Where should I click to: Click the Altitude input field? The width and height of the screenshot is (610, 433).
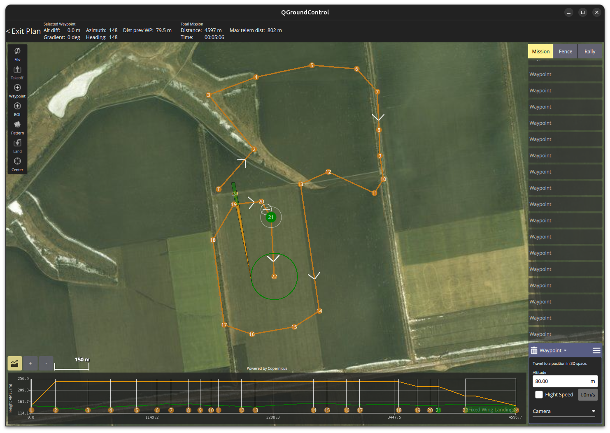click(565, 381)
